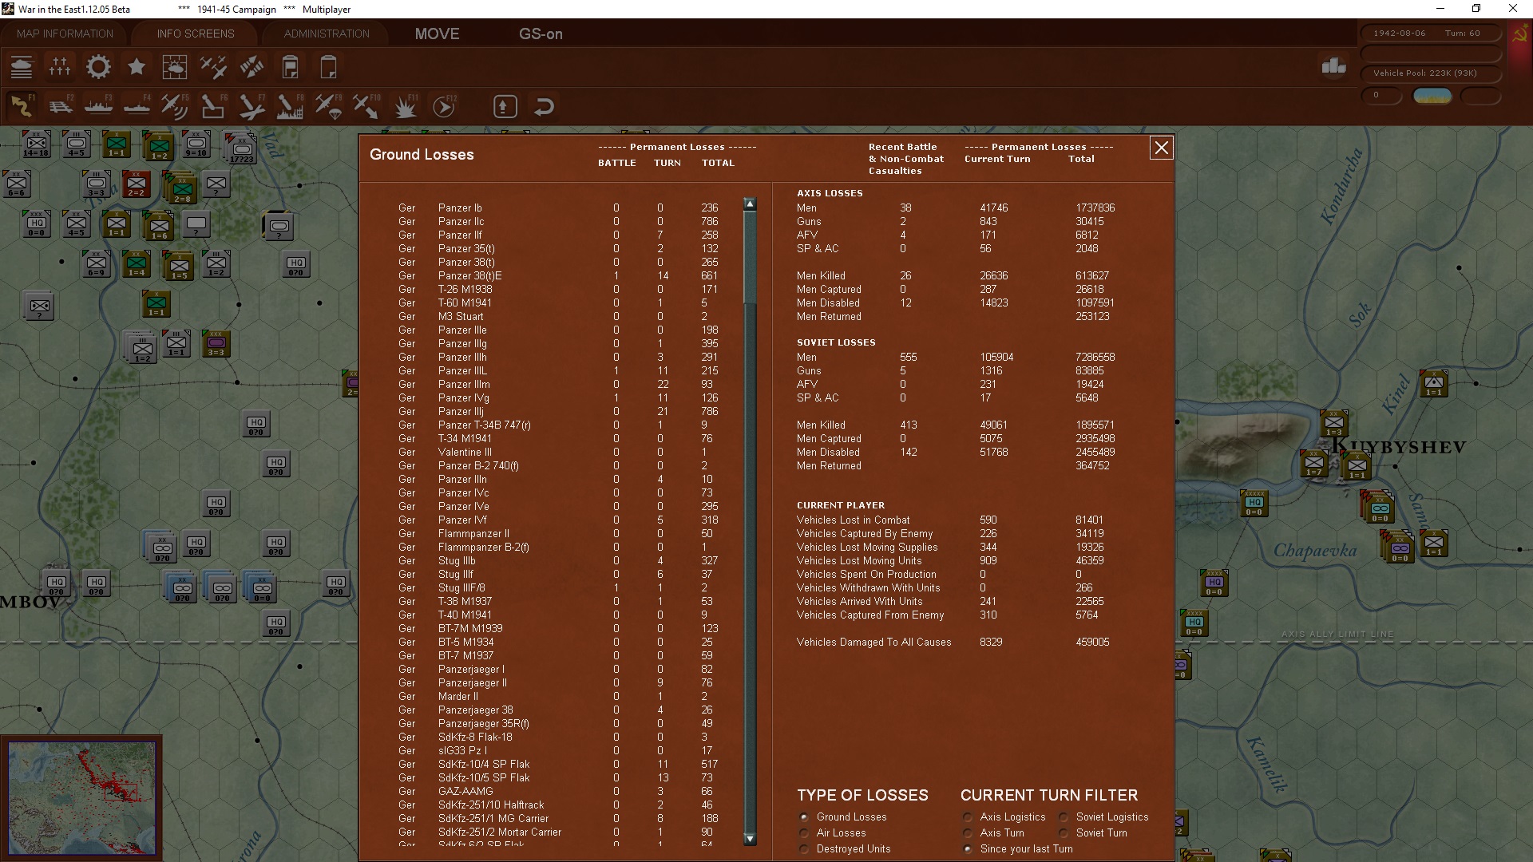The image size is (1533, 862).
Task: Click the Soviet hammer and sickle flag
Action: [x=1519, y=35]
